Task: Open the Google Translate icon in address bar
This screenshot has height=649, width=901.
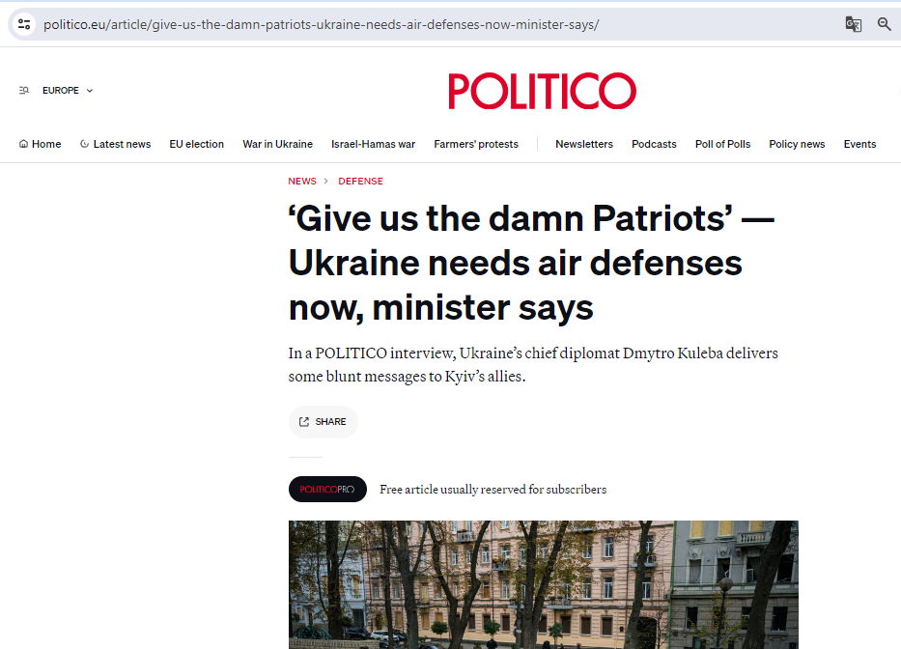Action: (854, 24)
